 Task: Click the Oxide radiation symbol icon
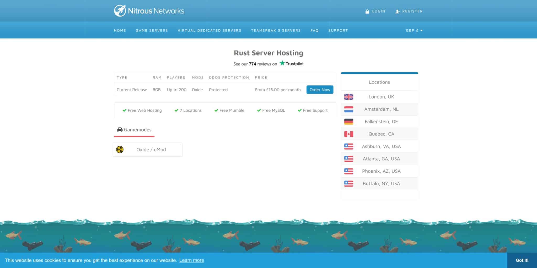(120, 150)
